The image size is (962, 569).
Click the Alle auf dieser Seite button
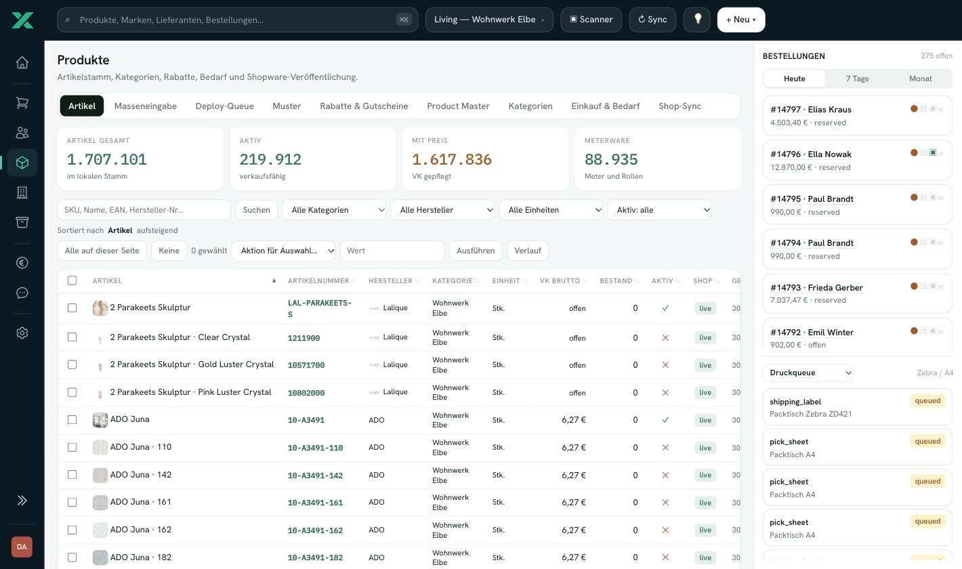pos(102,251)
